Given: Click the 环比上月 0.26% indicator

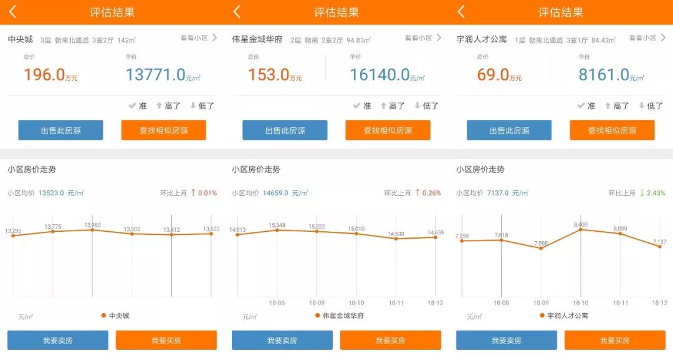Looking at the screenshot, I should (x=413, y=193).
